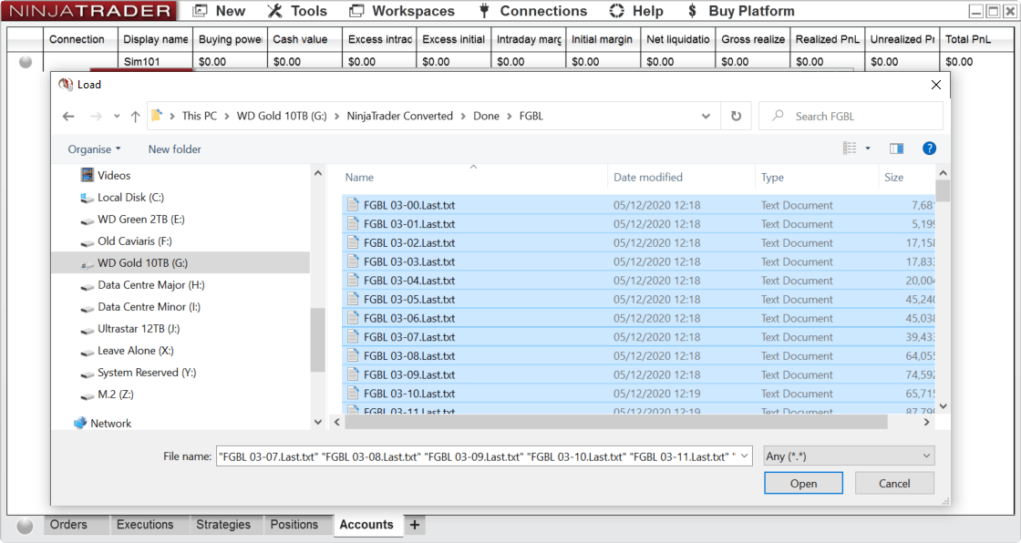Open the Any (*.*) file type dropdown
Viewport: 1021px width, 543px height.
click(849, 456)
